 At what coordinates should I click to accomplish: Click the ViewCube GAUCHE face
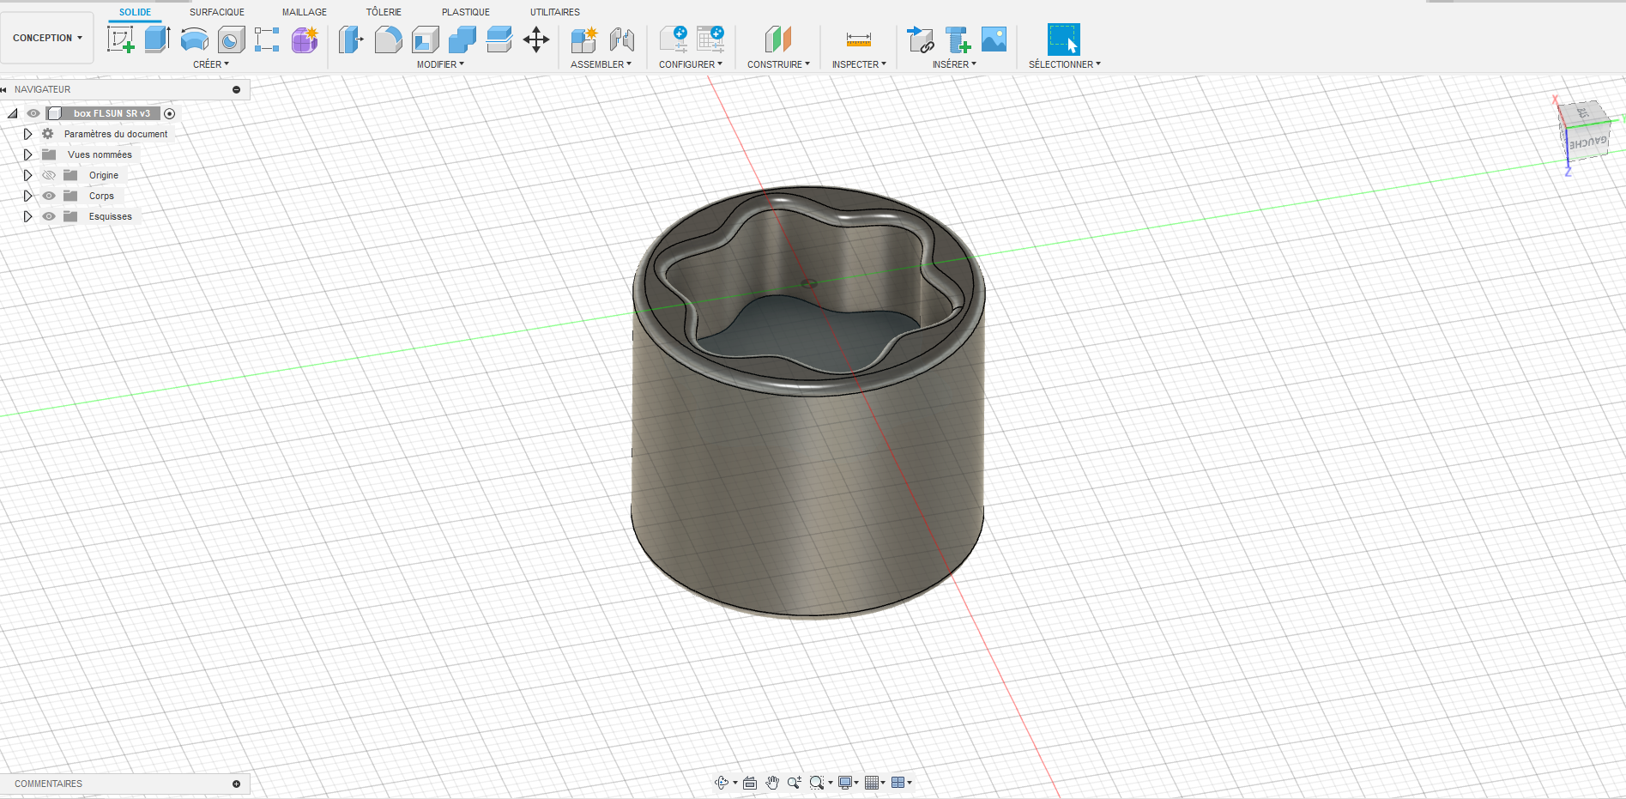[1587, 142]
